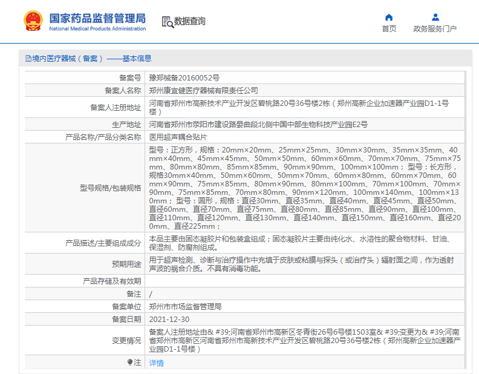Image resolution: width=479 pixels, height=374 pixels.
Task: Select the 备案人注册地址 label
Action: [116, 108]
